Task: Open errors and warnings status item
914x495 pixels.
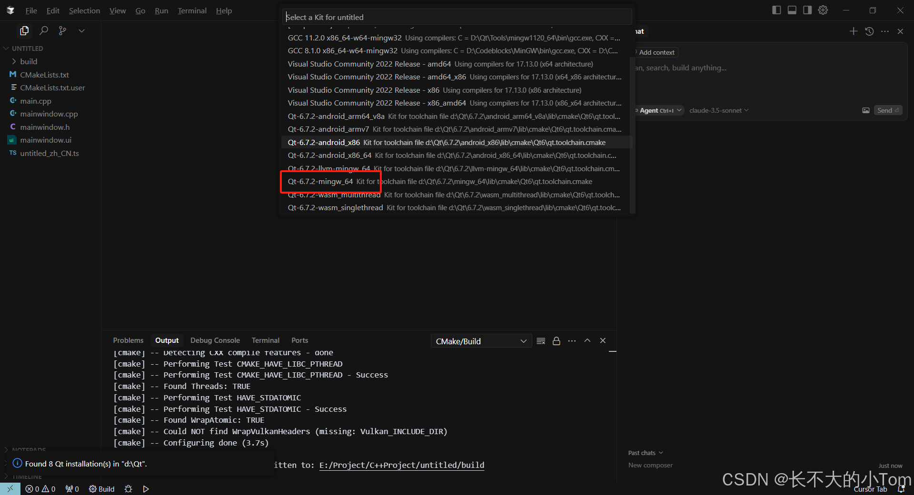Action: tap(40, 489)
